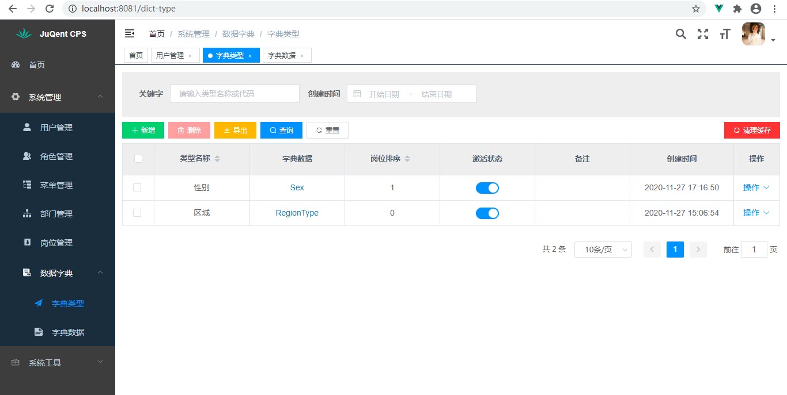Select 字典数据 in the sidebar

click(58, 332)
